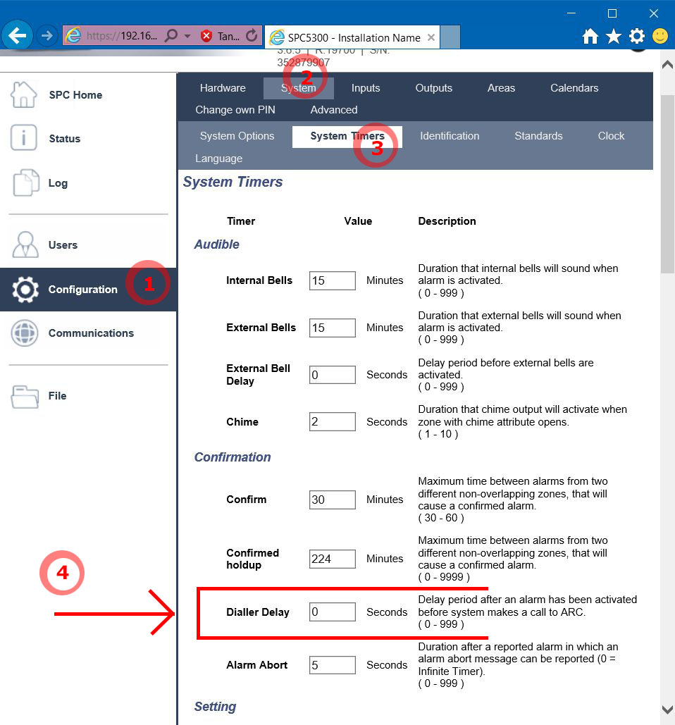Select the System Options subtab

pyautogui.click(x=237, y=136)
